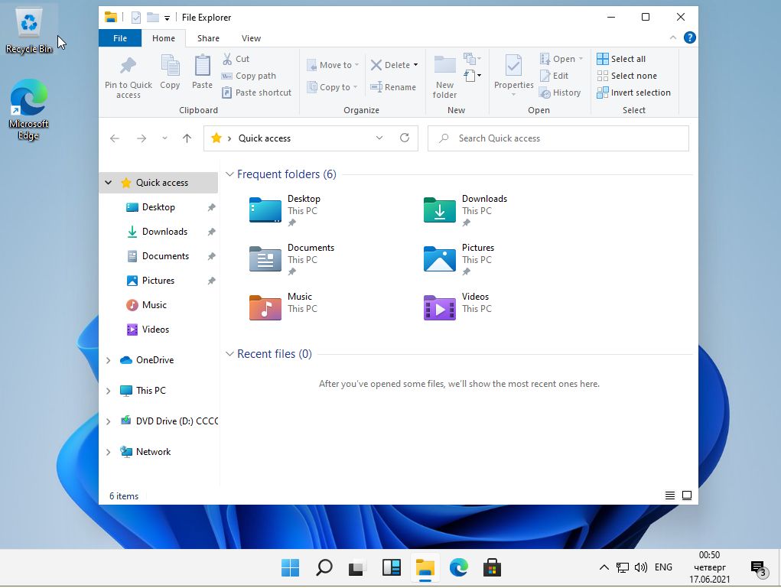Open the File menu
This screenshot has height=588, width=781.
(x=120, y=38)
